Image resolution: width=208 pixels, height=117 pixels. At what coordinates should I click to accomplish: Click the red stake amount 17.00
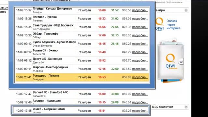pyautogui.click(x=102, y=35)
